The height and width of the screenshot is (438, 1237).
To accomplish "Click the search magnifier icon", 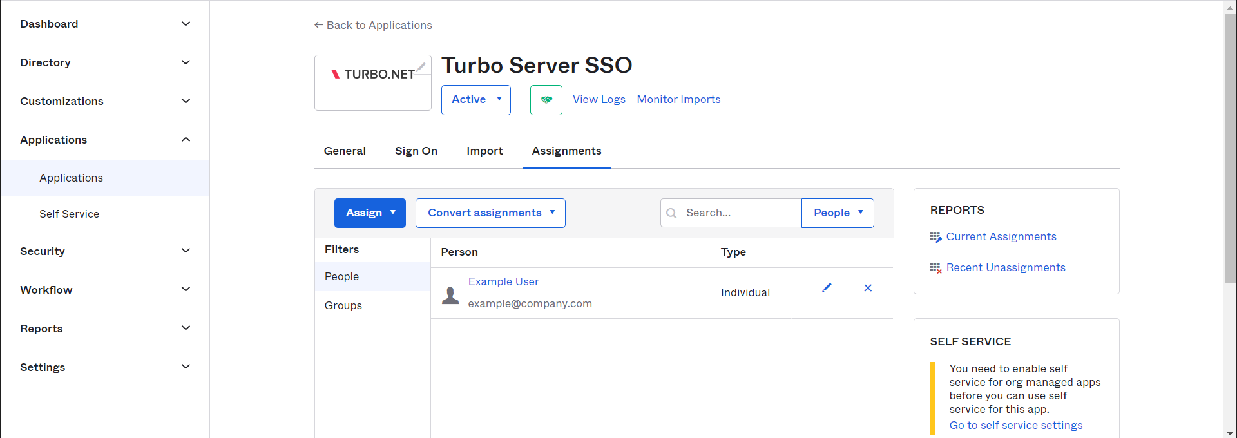I will tap(671, 213).
